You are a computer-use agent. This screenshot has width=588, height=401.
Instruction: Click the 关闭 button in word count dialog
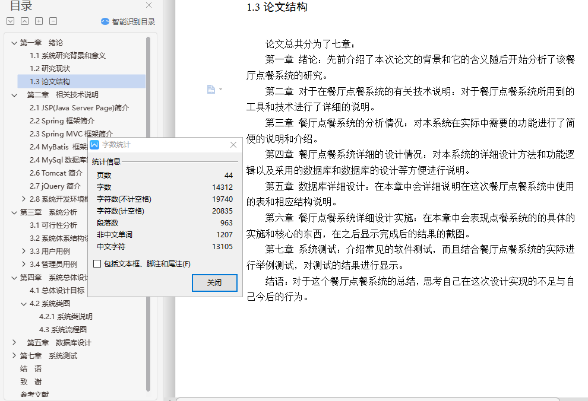click(x=214, y=283)
